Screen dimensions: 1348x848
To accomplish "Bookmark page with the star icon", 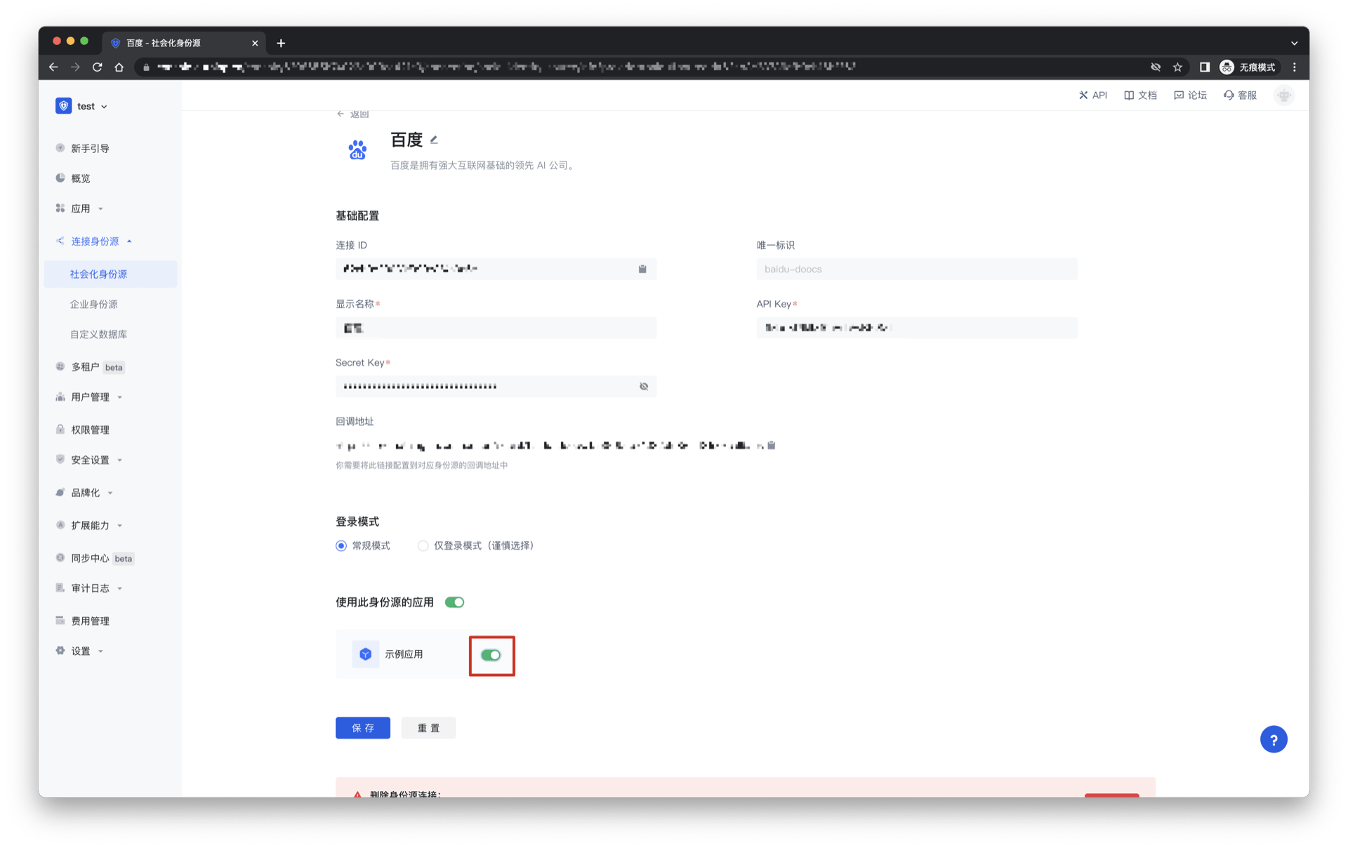I will [x=1177, y=67].
